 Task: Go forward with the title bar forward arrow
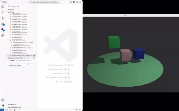[x=26, y=2]
